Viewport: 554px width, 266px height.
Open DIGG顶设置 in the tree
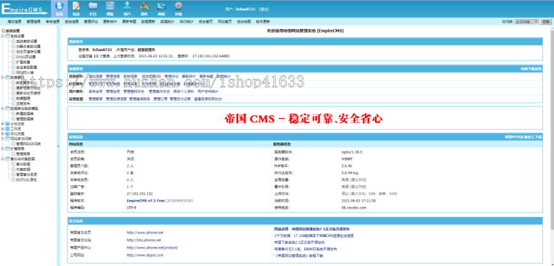coord(26,57)
